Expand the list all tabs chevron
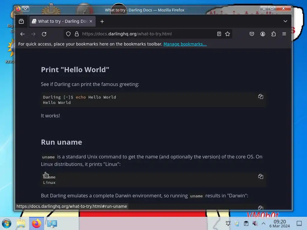307x230 pixels. [285, 21]
